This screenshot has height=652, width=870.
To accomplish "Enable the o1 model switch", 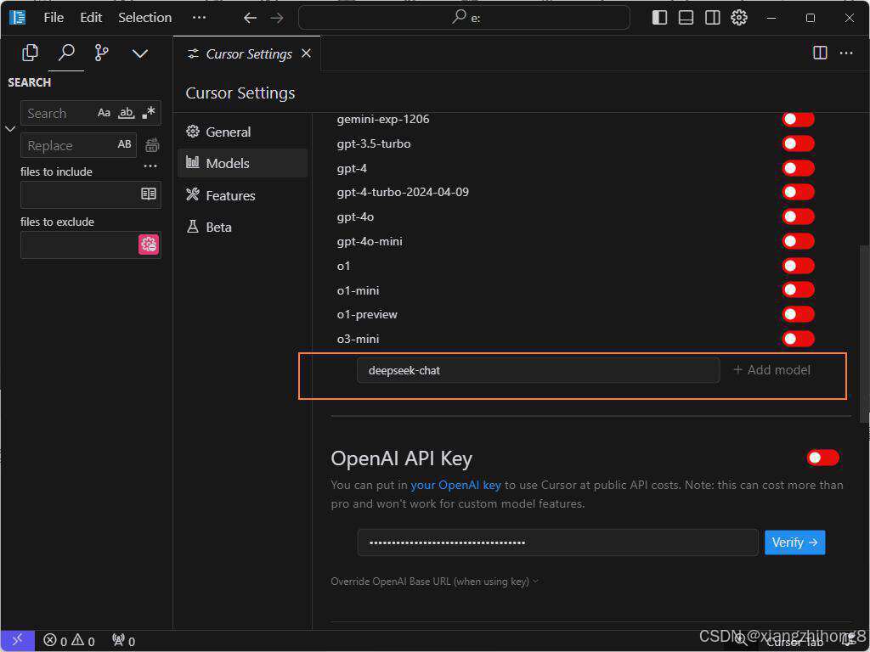I will 798,266.
